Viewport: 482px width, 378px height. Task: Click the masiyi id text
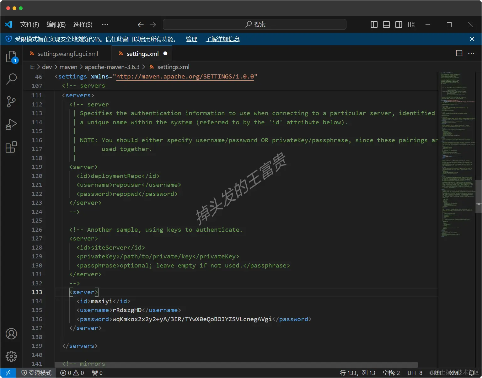101,301
